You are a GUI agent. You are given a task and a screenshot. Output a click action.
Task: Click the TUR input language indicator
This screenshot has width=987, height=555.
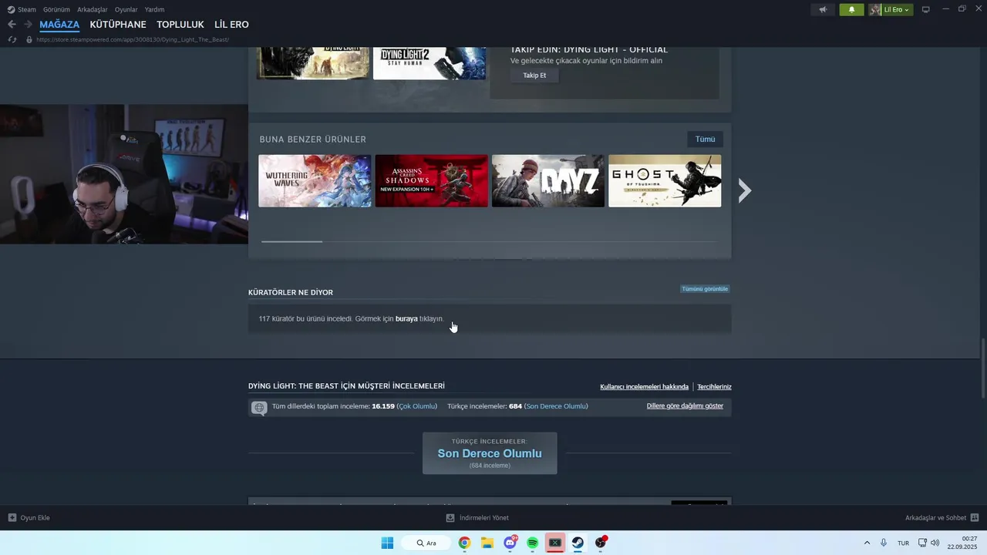(903, 543)
